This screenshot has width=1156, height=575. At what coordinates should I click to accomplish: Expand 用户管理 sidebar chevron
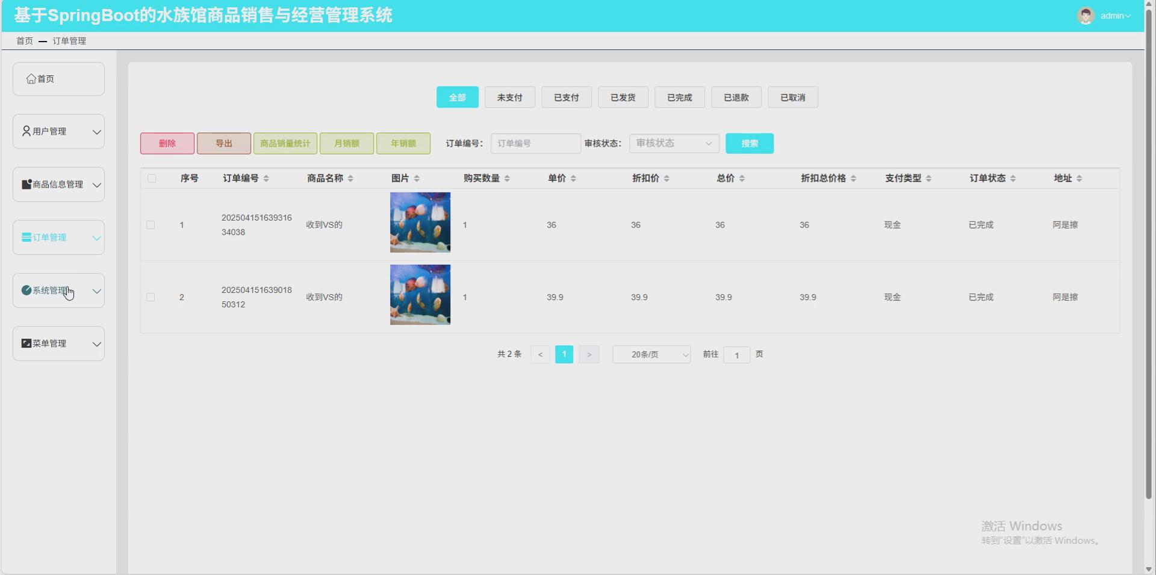pos(96,132)
